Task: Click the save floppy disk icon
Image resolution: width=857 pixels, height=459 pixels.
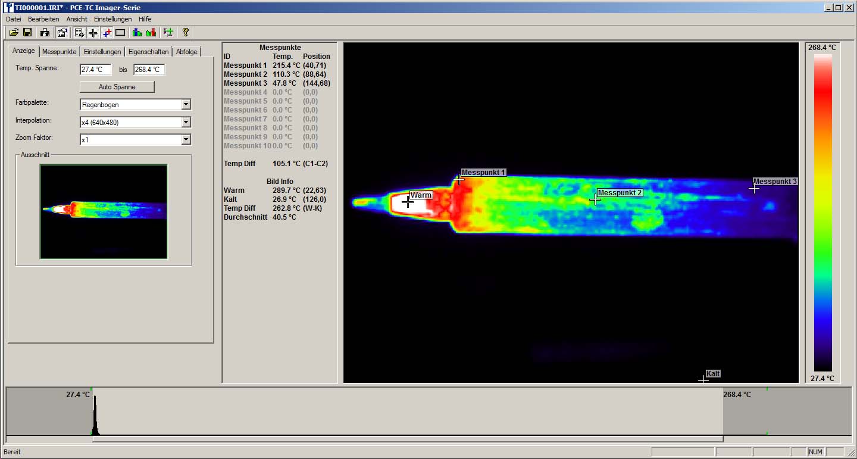Action: [x=27, y=32]
